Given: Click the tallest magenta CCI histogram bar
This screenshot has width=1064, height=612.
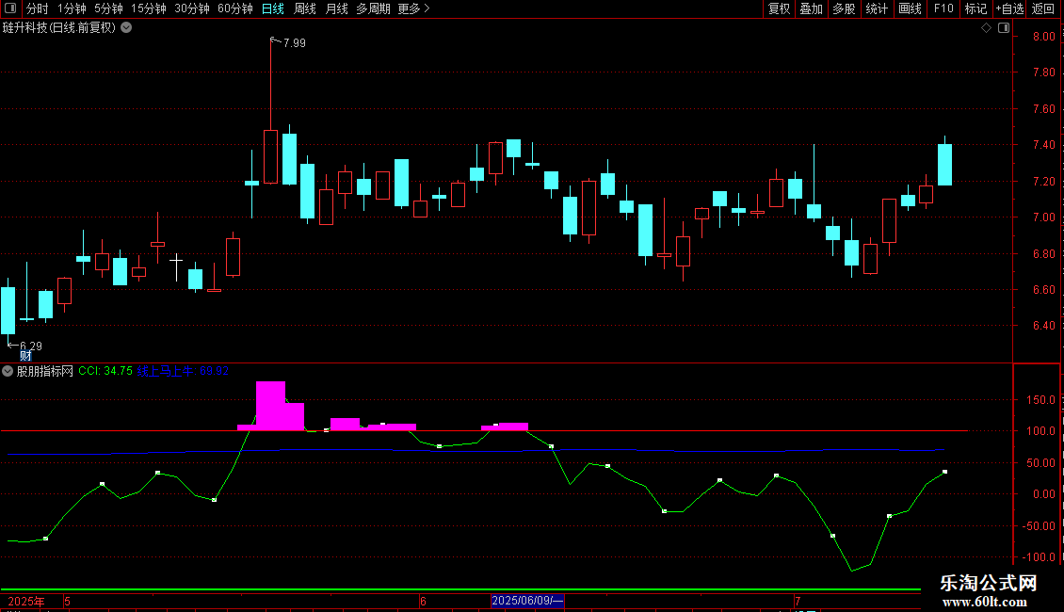Looking at the screenshot, I should 271,406.
